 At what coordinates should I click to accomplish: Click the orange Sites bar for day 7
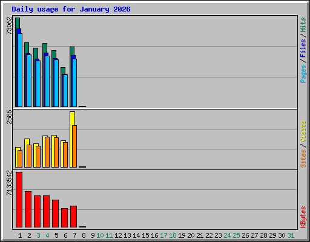[x=74, y=146]
